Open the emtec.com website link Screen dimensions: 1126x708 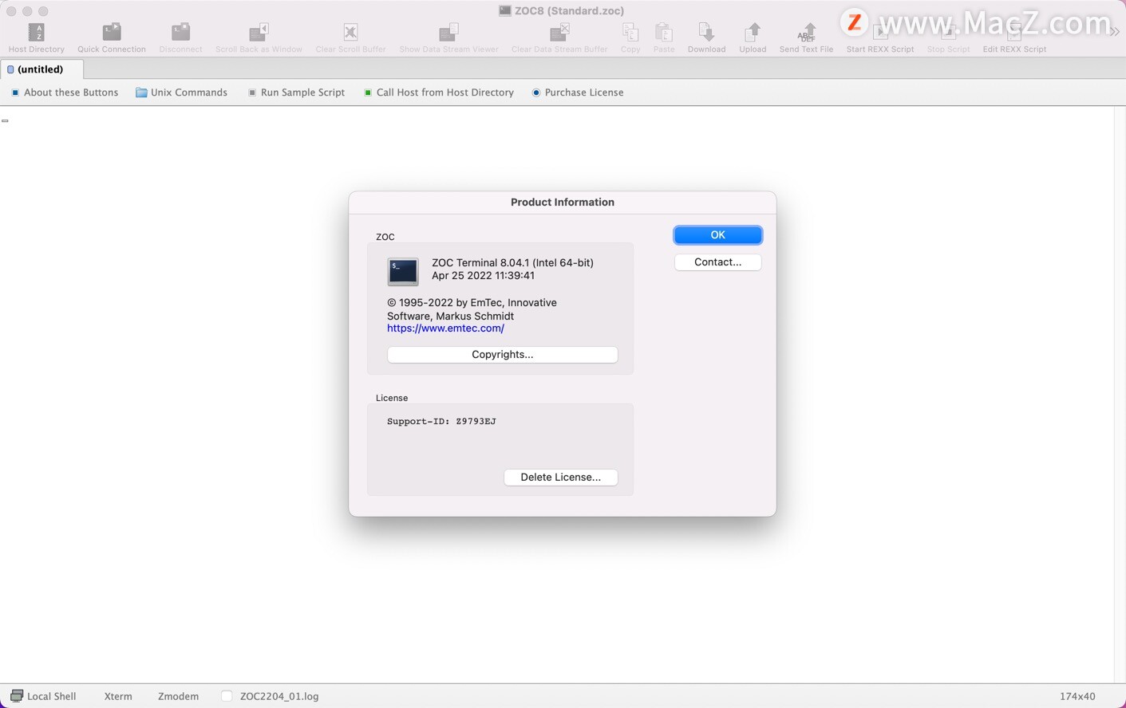point(445,328)
